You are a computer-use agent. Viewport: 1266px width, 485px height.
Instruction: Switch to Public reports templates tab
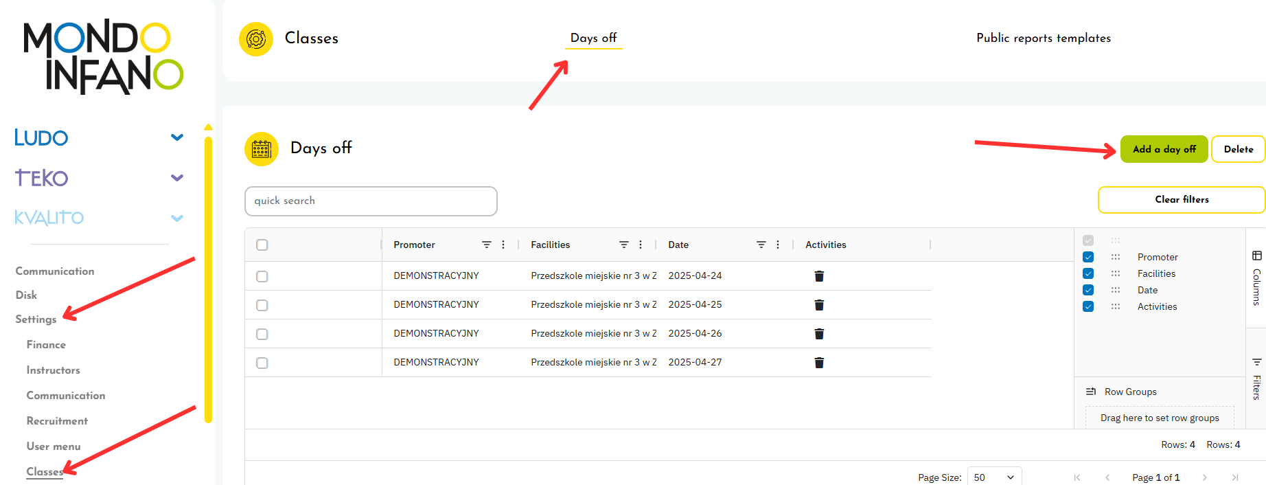click(1043, 38)
